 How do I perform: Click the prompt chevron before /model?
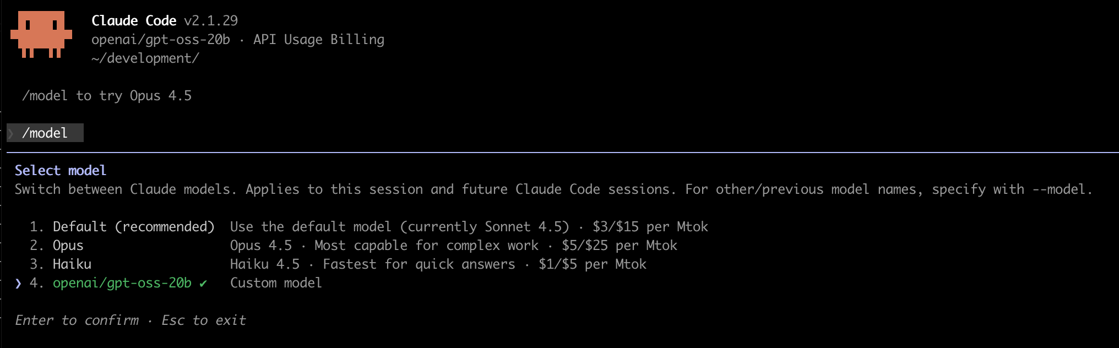pos(11,133)
